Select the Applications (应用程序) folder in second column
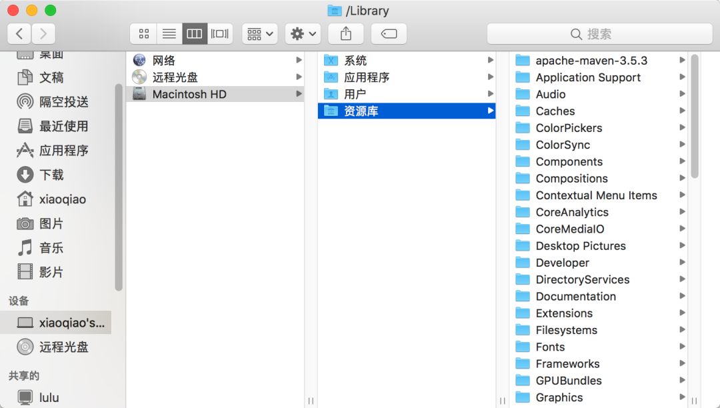This screenshot has width=720, height=408. tap(366, 77)
